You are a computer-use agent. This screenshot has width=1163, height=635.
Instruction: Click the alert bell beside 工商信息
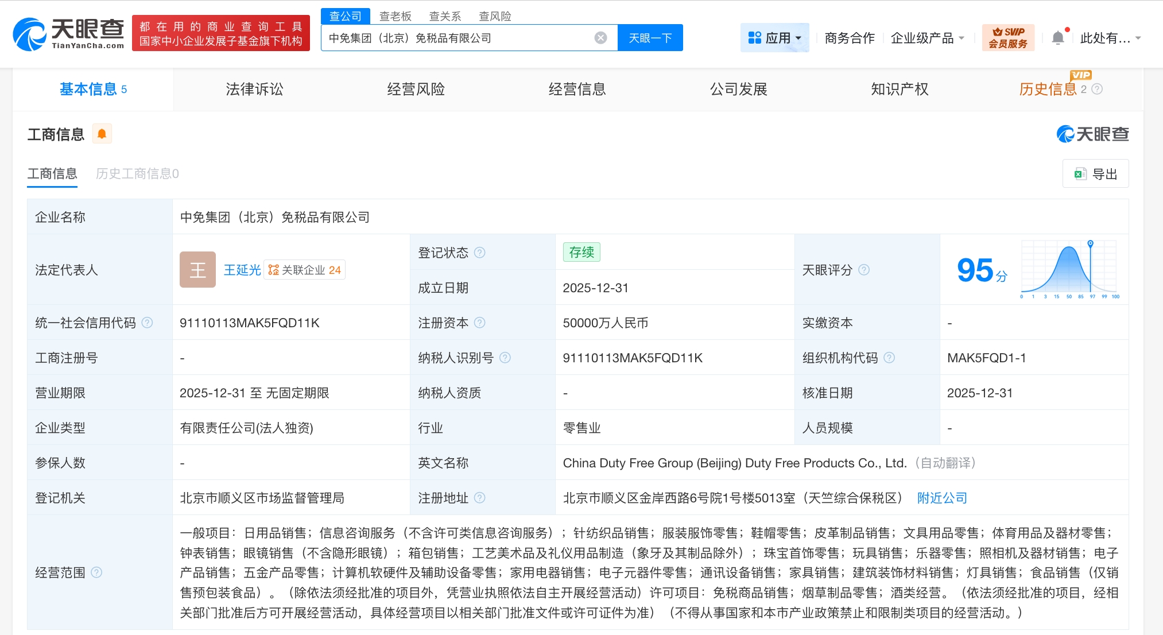click(x=102, y=133)
